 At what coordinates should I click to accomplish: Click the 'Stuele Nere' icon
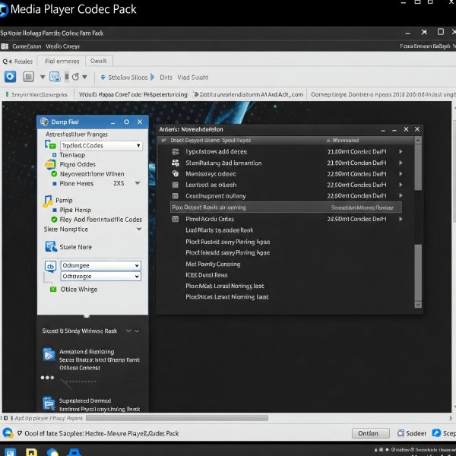tap(51, 246)
